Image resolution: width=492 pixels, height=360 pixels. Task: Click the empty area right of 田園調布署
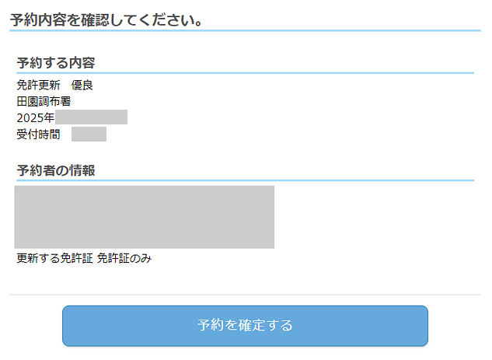tap(272, 101)
